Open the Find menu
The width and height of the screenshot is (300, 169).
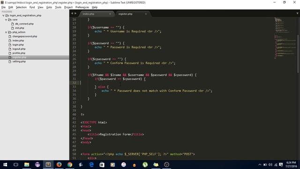32,8
